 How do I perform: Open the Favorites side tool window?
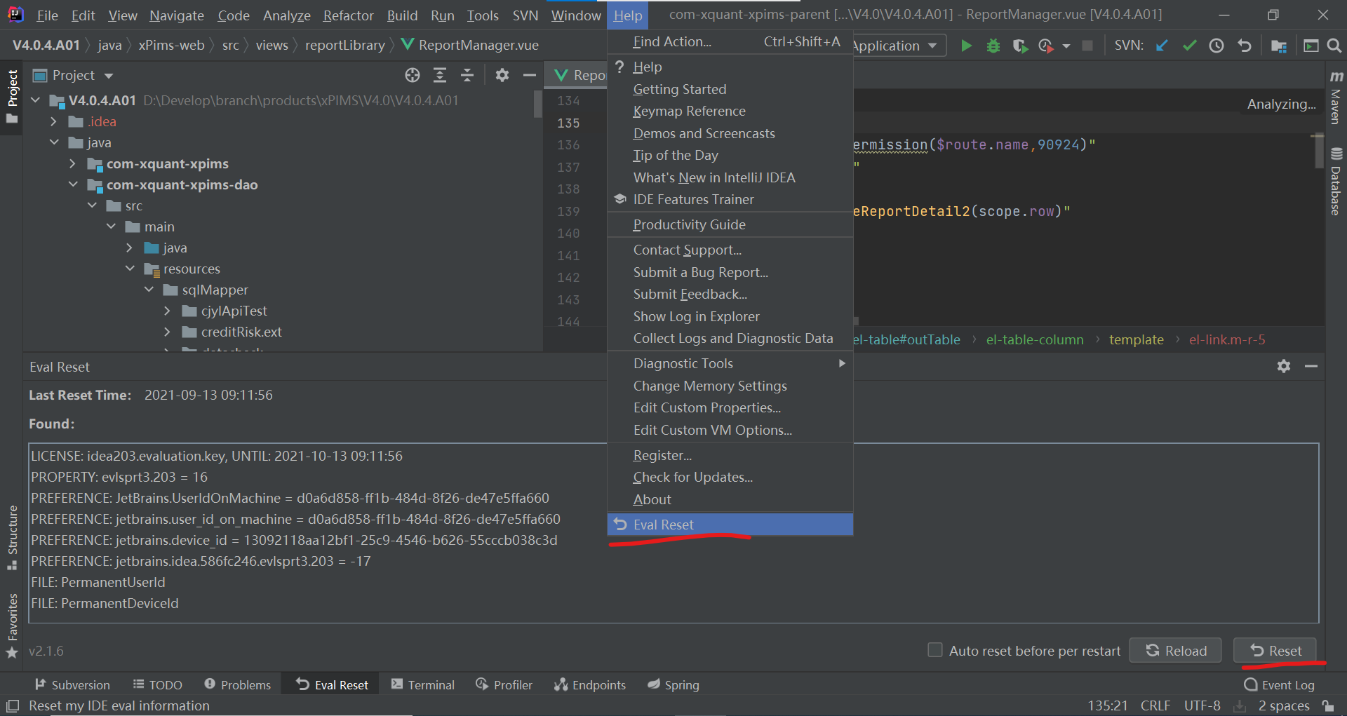pos(12,626)
